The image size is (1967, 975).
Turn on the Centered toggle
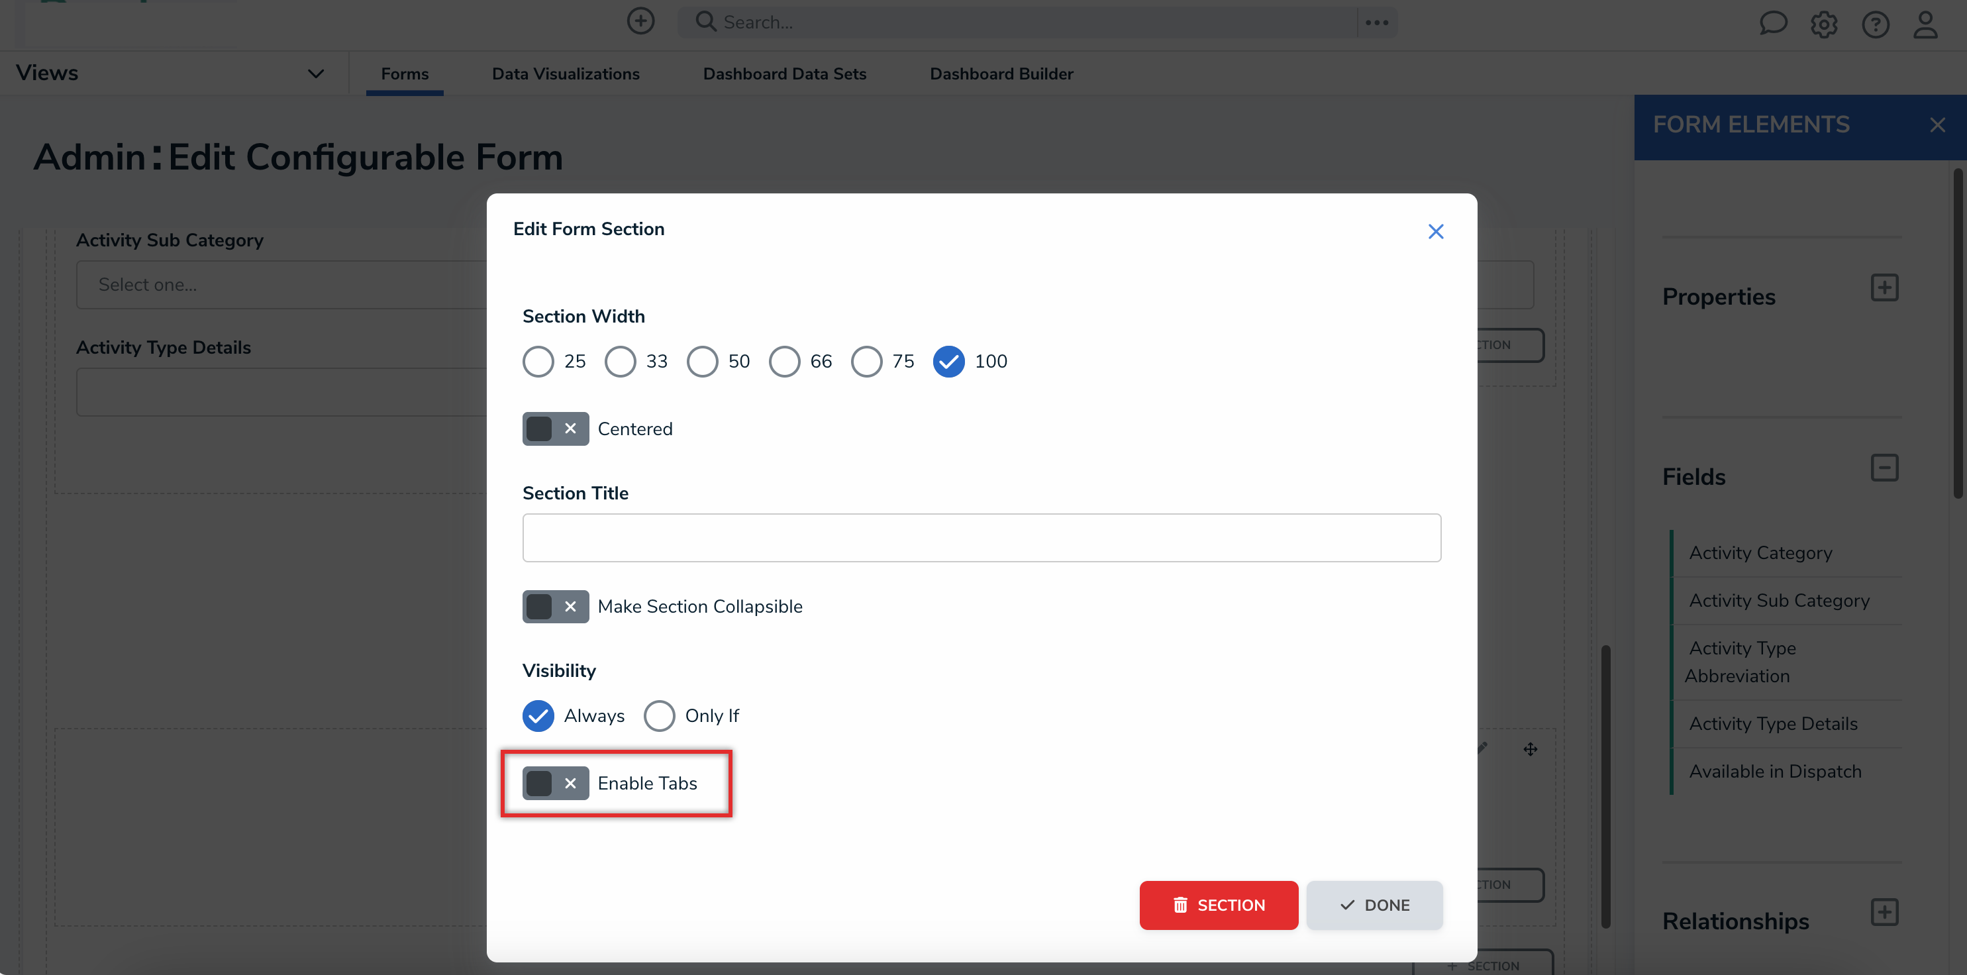click(x=555, y=429)
